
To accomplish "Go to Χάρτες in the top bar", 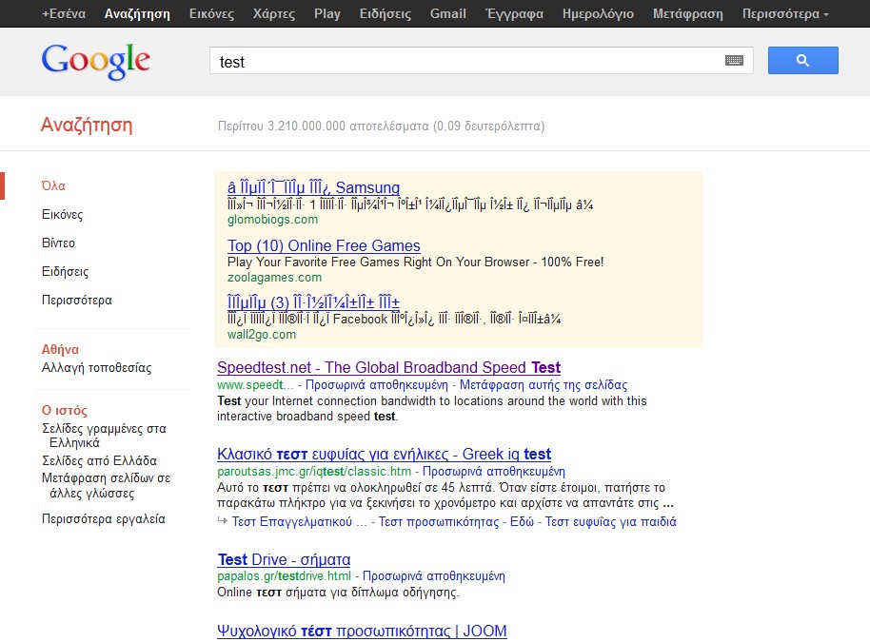I will pos(274,14).
